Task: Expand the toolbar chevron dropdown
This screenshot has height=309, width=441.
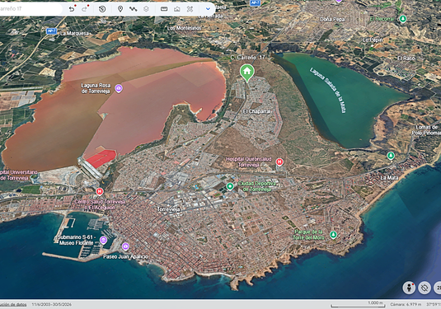Action: click(x=208, y=9)
